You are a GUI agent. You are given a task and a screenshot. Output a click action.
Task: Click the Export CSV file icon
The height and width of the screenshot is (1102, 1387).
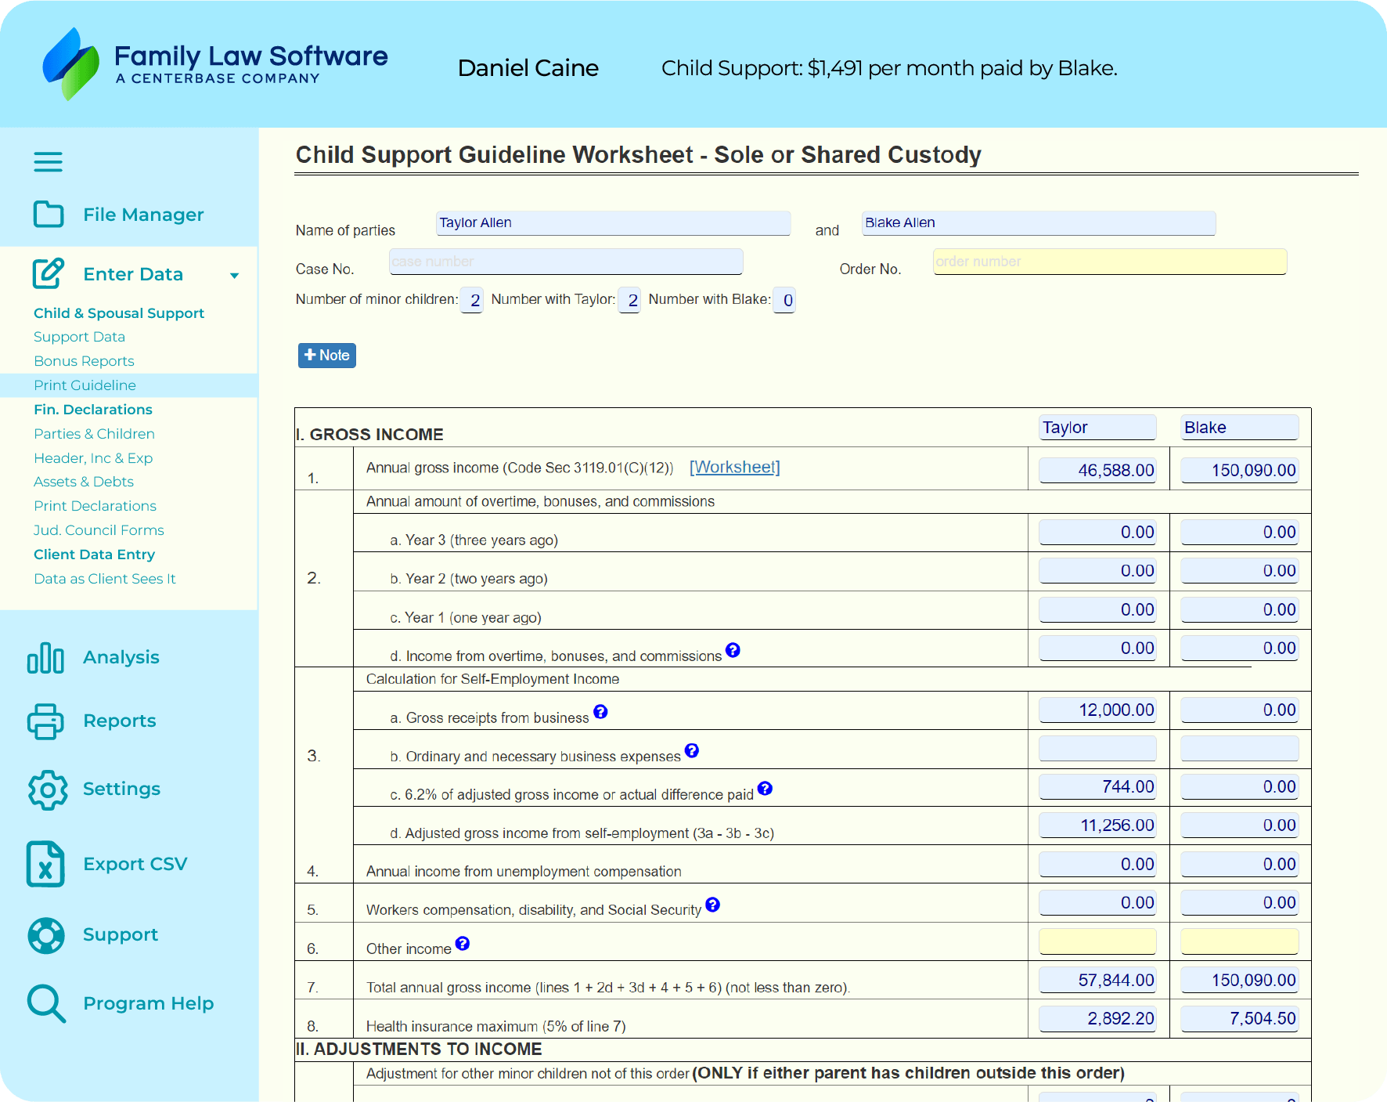45,864
